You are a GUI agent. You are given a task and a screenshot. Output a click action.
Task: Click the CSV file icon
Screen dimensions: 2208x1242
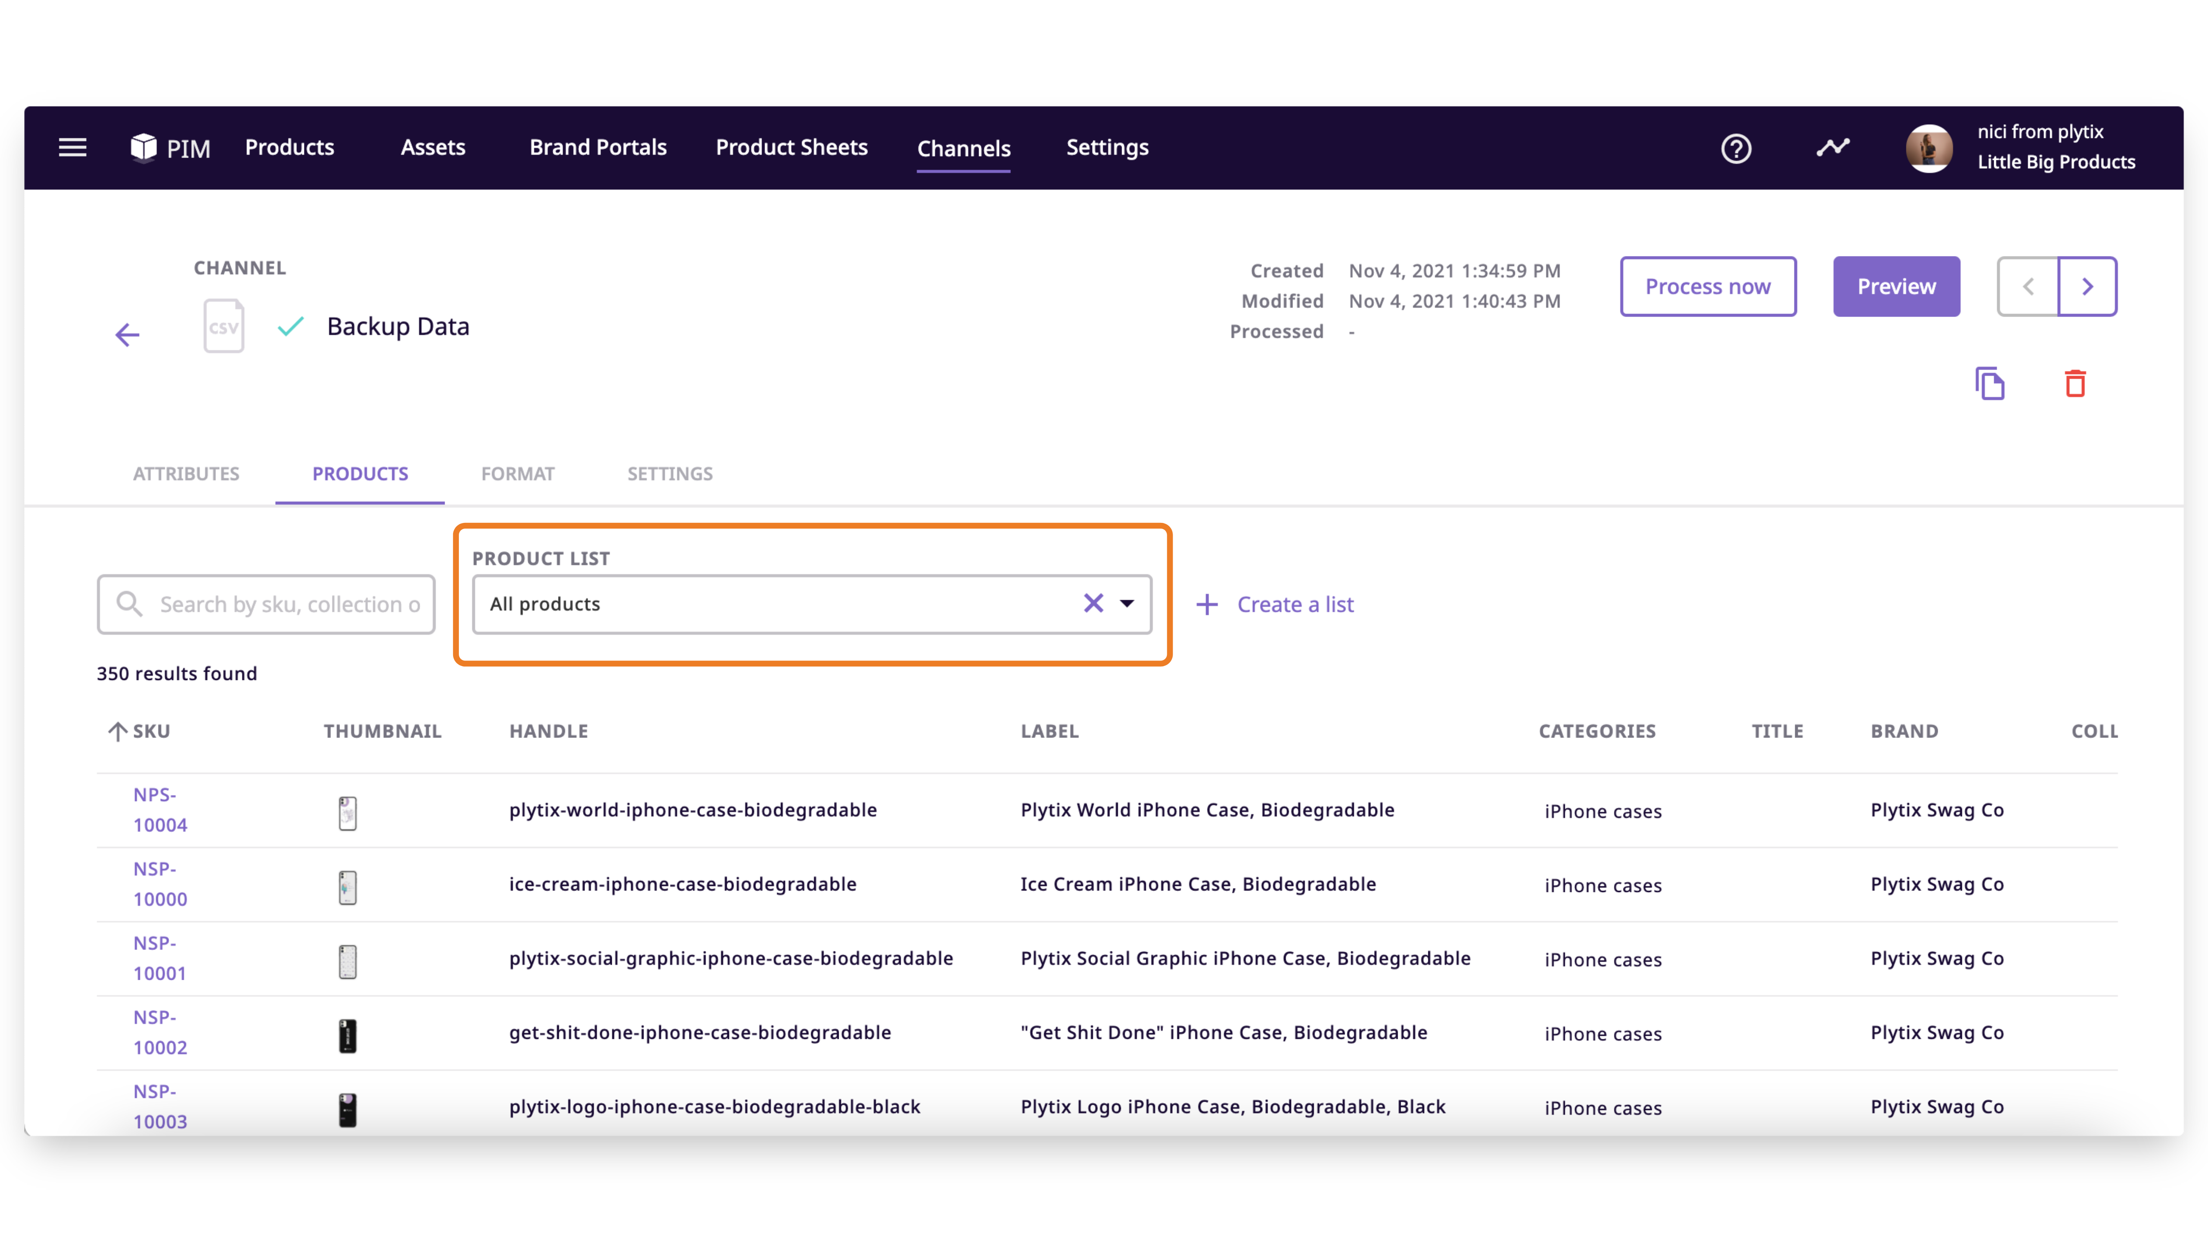pos(224,326)
